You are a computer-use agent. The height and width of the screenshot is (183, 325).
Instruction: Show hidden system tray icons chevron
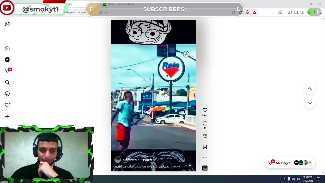tap(284, 179)
